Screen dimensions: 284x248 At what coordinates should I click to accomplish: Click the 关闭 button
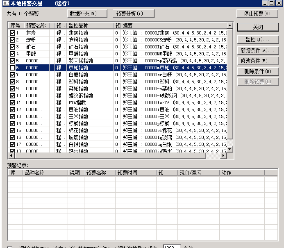(258, 27)
